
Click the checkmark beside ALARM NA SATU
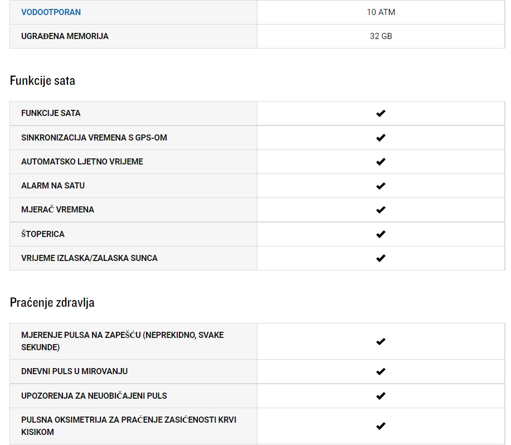(381, 186)
